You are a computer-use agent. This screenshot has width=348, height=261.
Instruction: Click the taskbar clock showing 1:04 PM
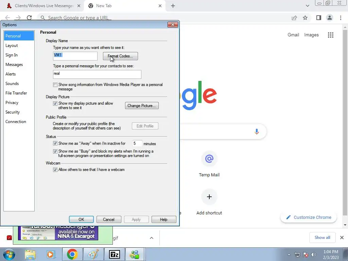pos(331,255)
